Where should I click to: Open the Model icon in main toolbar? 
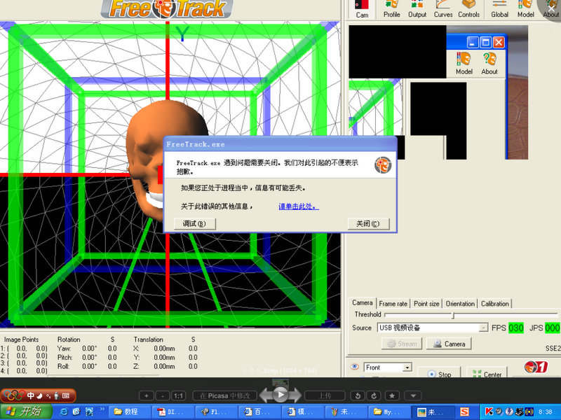click(525, 9)
